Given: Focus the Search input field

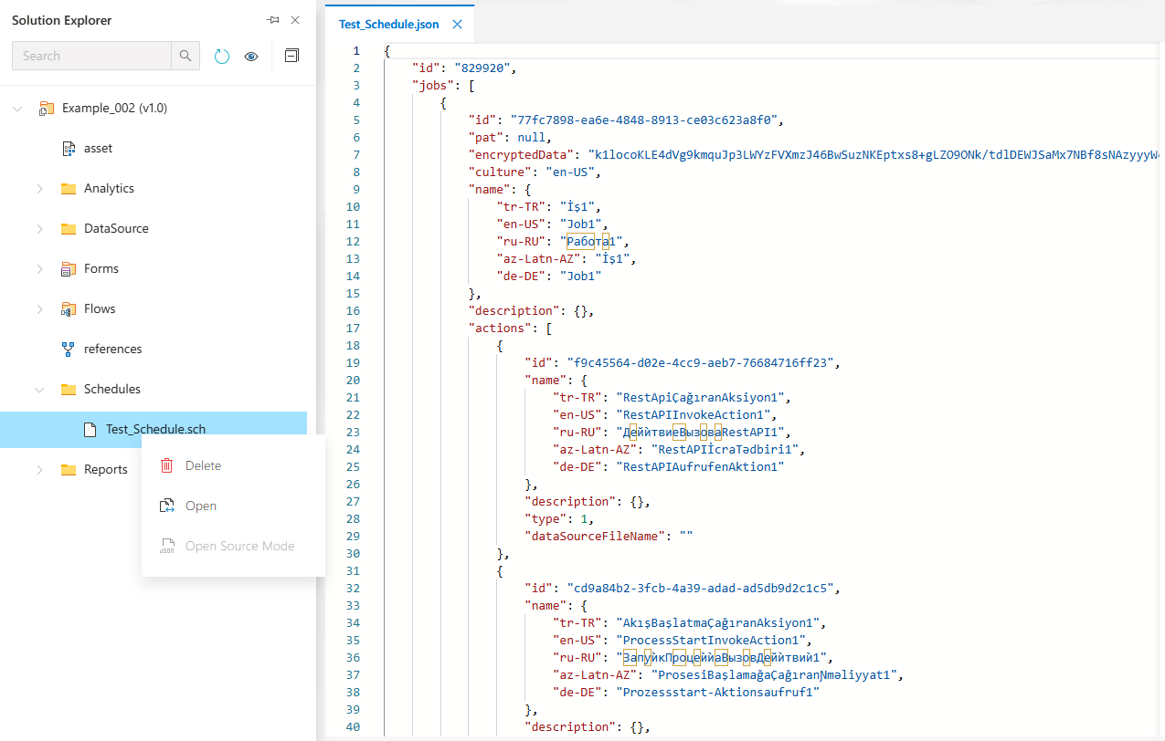Looking at the screenshot, I should click(91, 56).
